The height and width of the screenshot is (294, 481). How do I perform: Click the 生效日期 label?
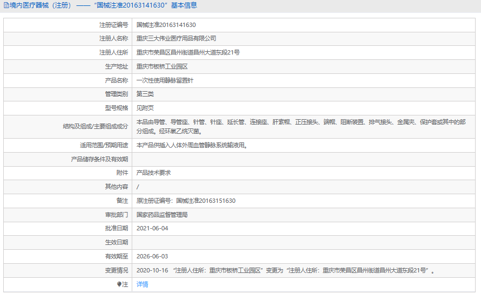(x=117, y=243)
